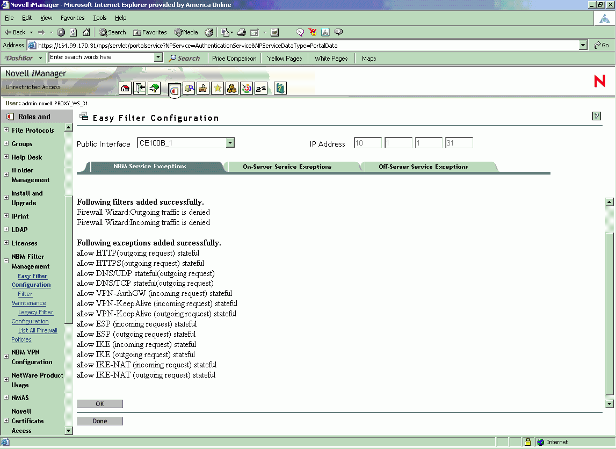Click the yellow star Favorites icon in iManager
This screenshot has width=616, height=449.
(x=218, y=89)
